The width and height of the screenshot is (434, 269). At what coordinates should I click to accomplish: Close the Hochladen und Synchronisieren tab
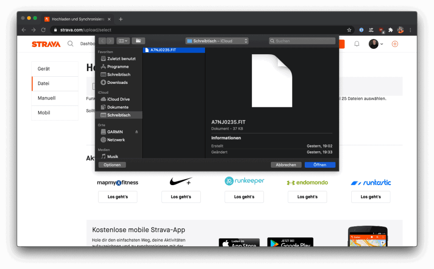coord(109,19)
